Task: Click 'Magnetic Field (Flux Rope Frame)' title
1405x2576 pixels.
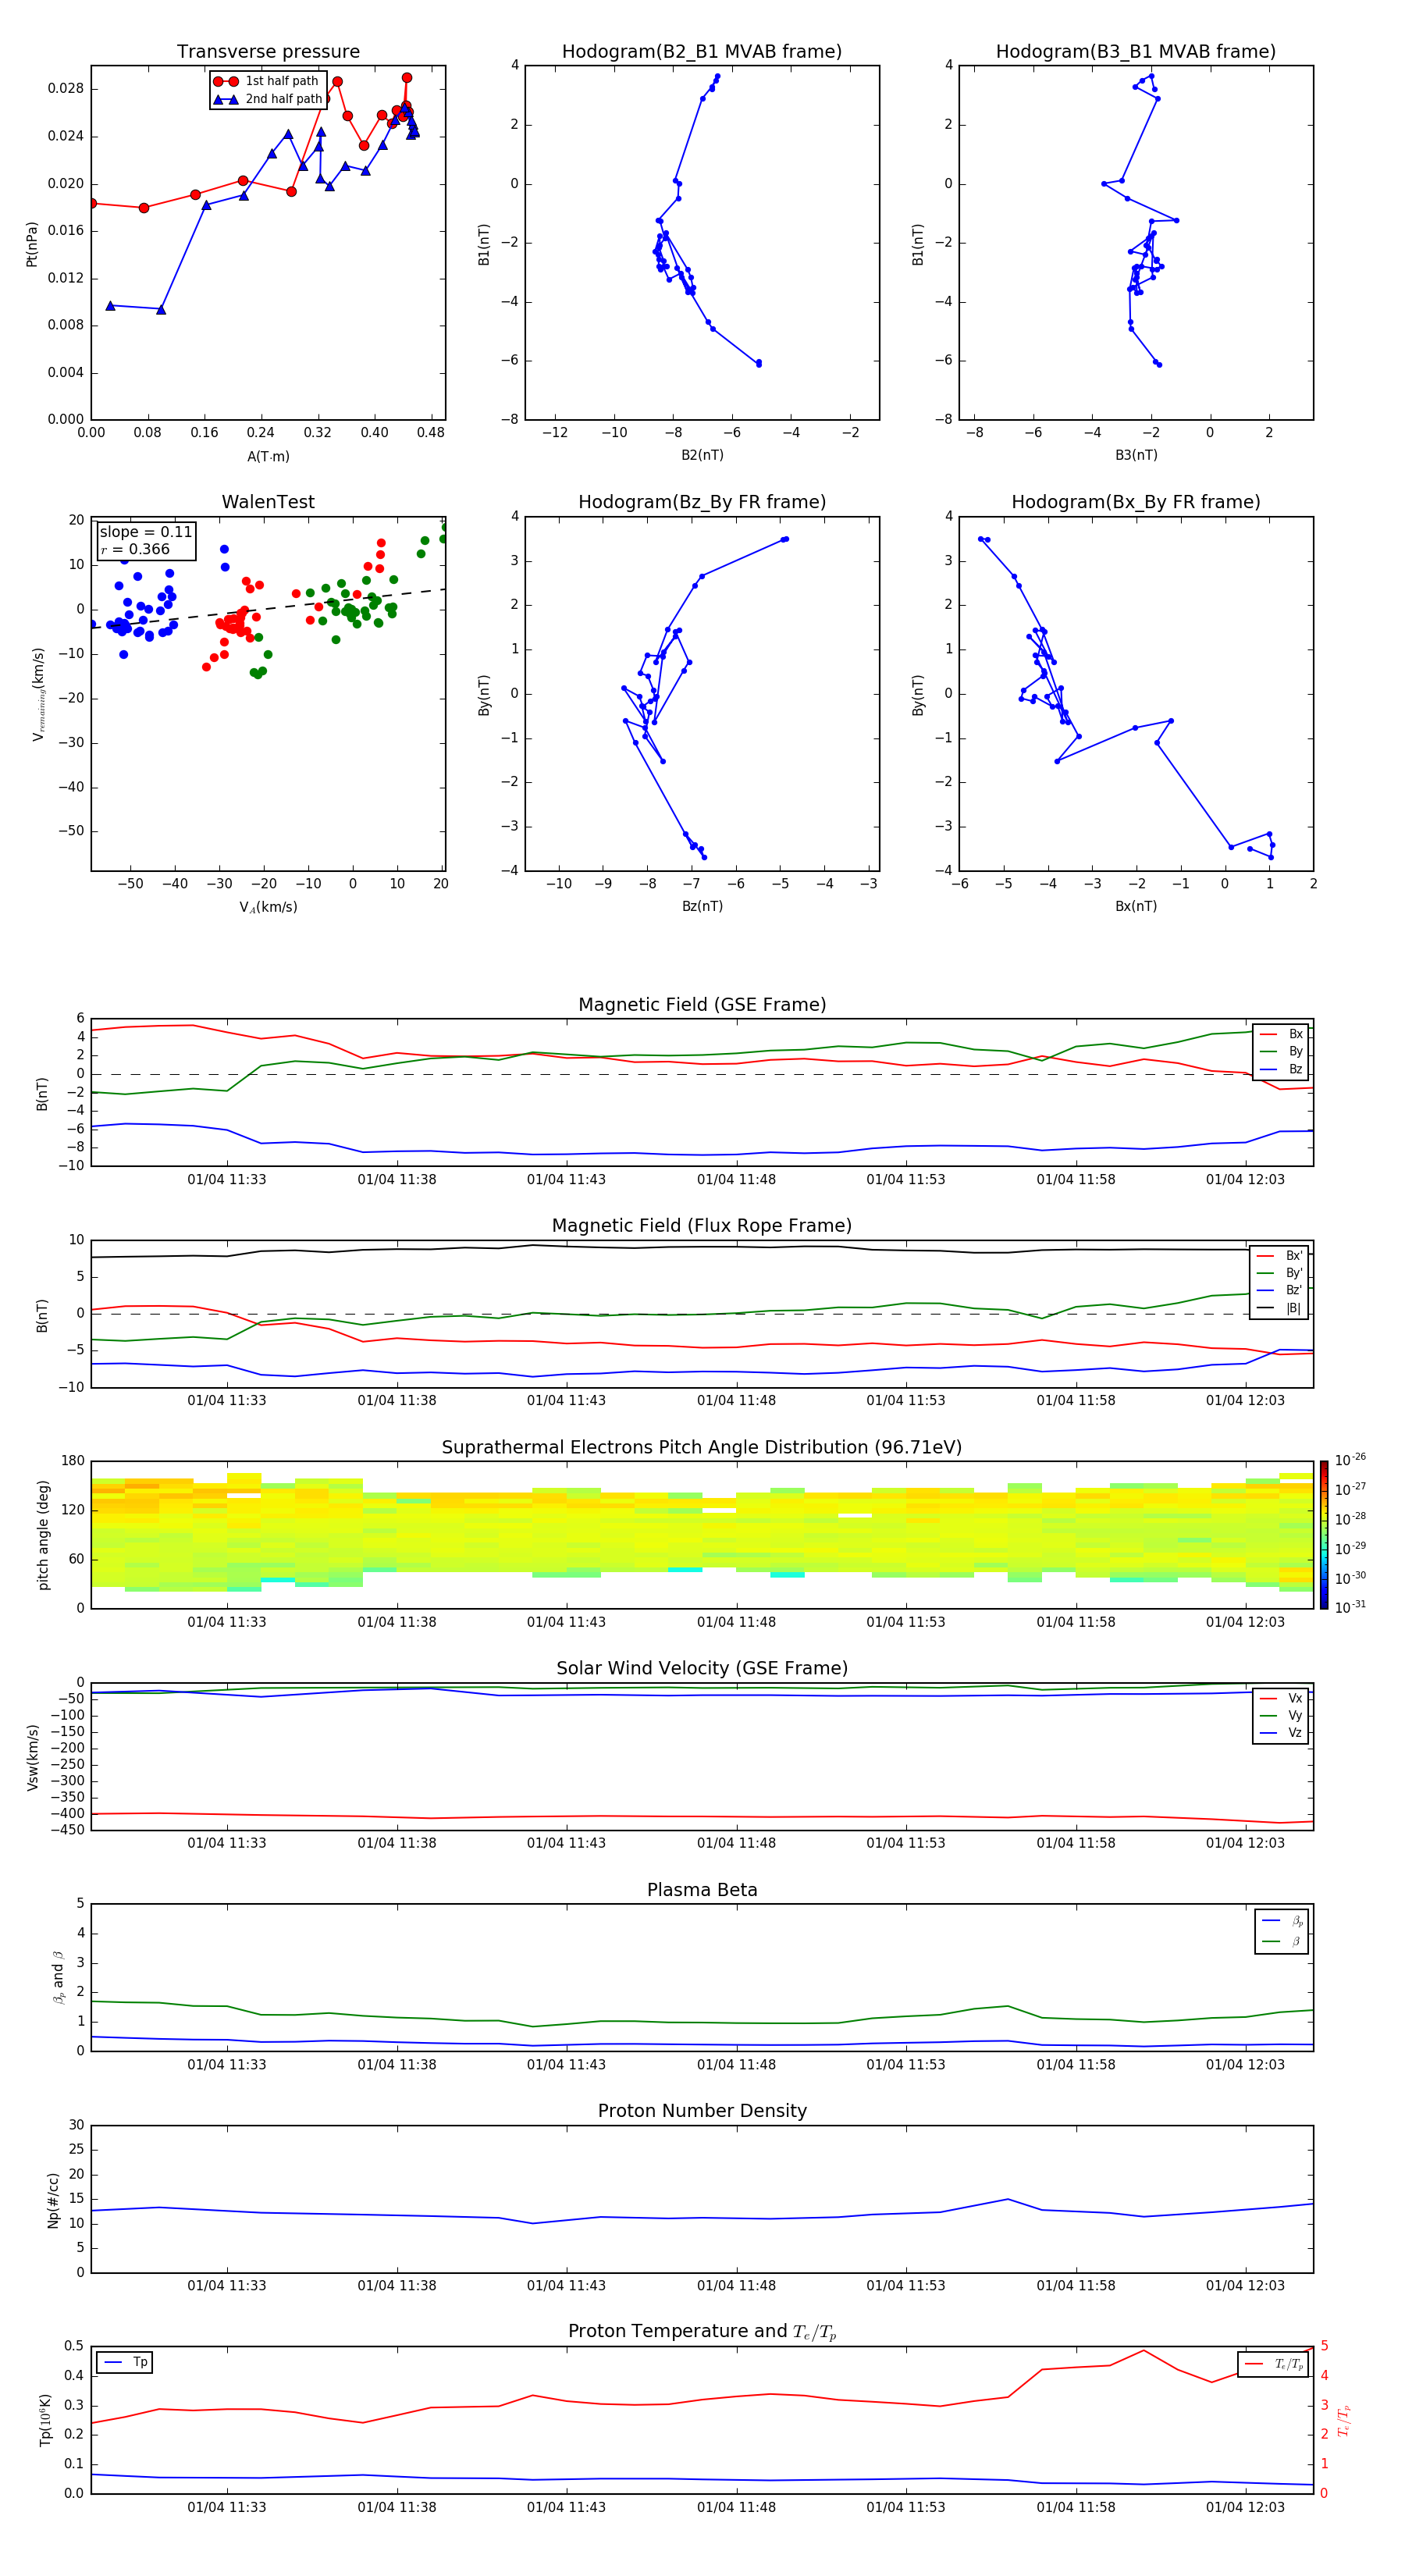Action: point(702,1226)
